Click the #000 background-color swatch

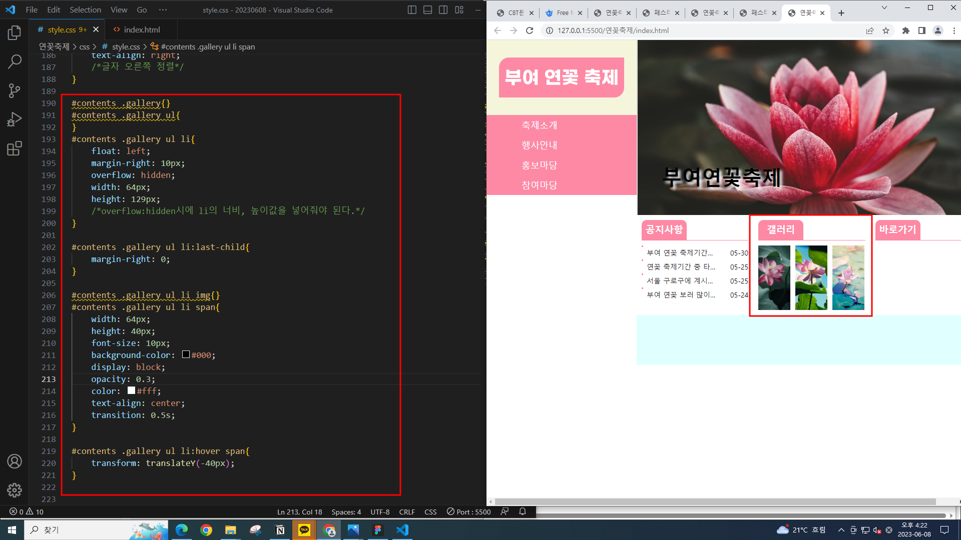pos(186,354)
